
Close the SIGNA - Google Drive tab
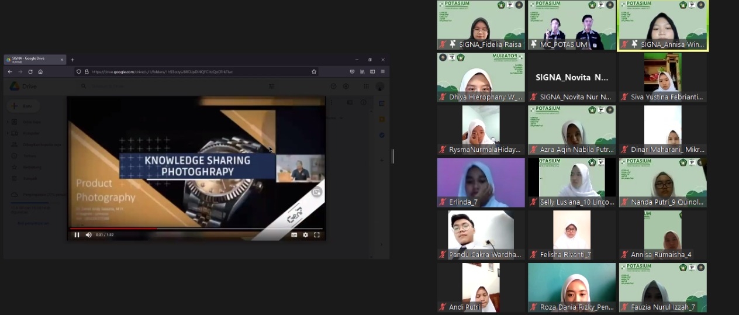(61, 59)
